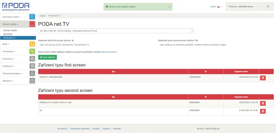This screenshot has height=133, width=276.
Task: Open Ke stažení footer link
Action: (62, 129)
